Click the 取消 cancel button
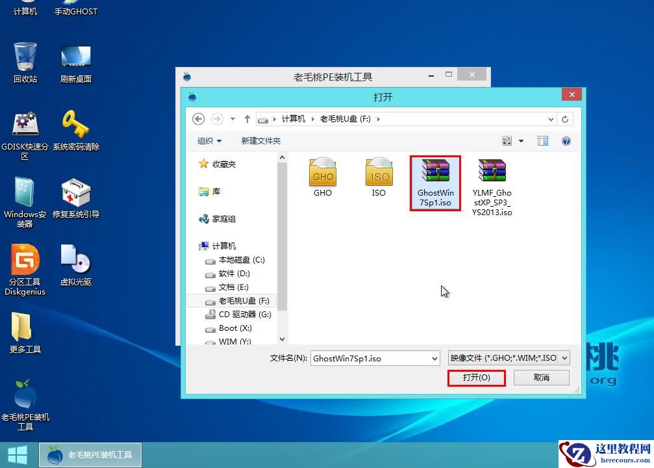654x468 pixels. (541, 378)
